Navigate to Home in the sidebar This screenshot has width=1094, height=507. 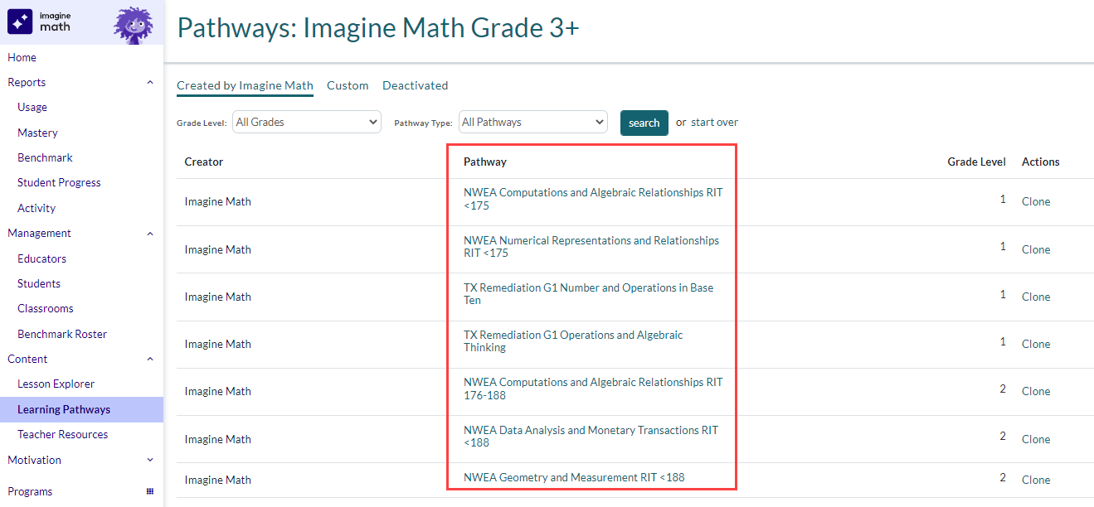pos(22,57)
